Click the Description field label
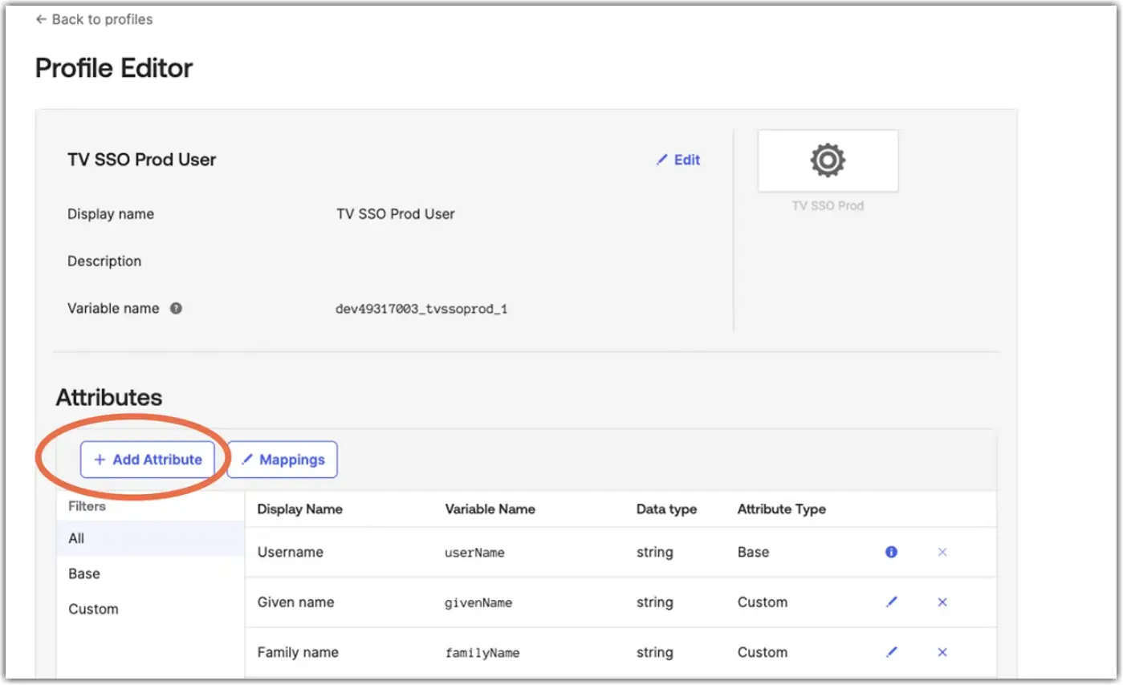The image size is (1123, 685). [104, 261]
